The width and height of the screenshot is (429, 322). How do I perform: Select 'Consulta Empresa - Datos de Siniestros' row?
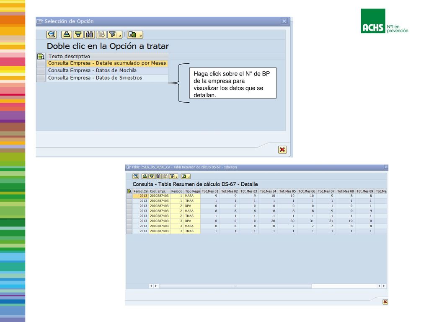107,78
